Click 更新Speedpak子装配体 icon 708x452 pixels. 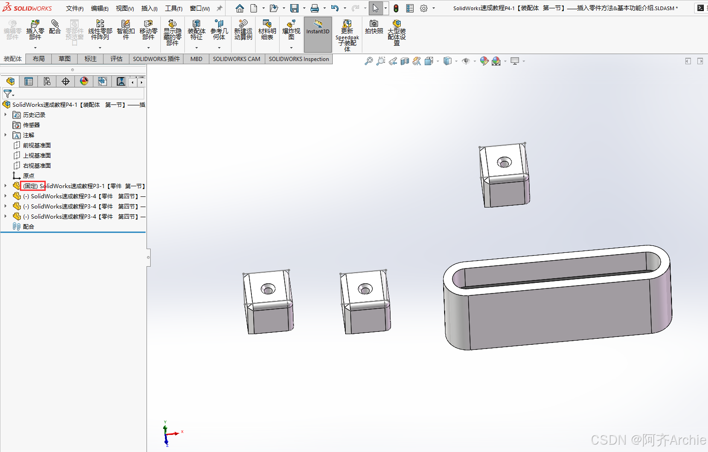tap(347, 35)
